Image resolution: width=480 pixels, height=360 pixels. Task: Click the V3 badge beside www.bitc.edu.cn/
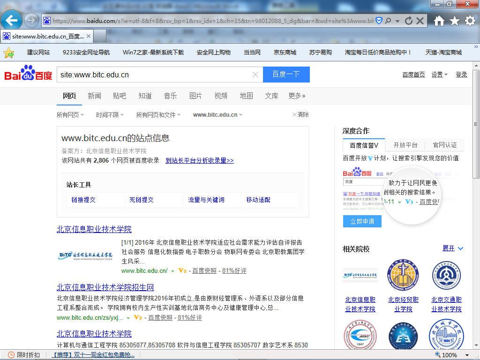(x=182, y=270)
